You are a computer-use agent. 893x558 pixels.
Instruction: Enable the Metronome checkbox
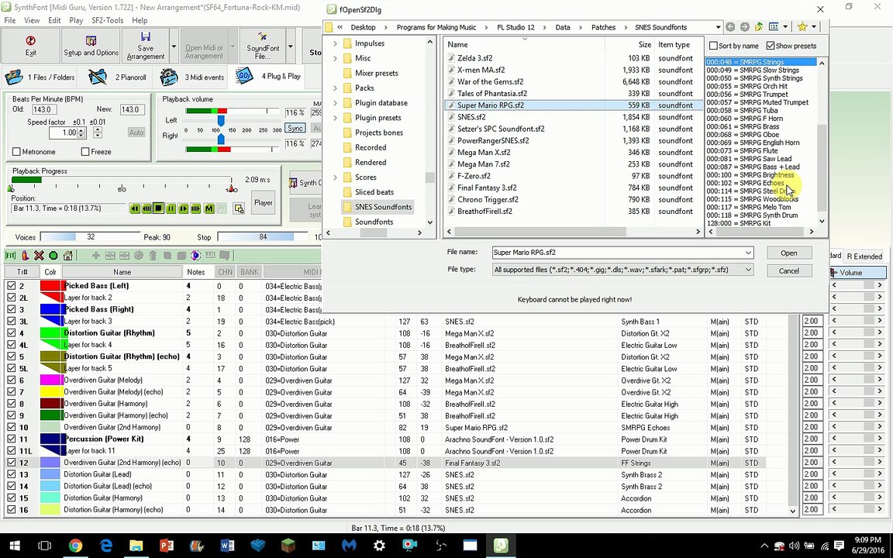(16, 152)
